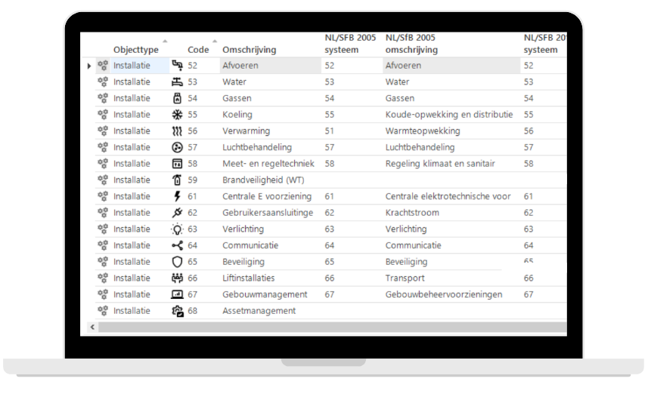Sort by the Objecttype column header
Viewport: 648px width, 397px height.
(136, 50)
